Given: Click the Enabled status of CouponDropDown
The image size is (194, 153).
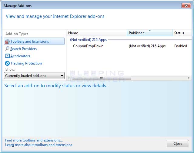Looking at the screenshot, I should click(x=181, y=46).
